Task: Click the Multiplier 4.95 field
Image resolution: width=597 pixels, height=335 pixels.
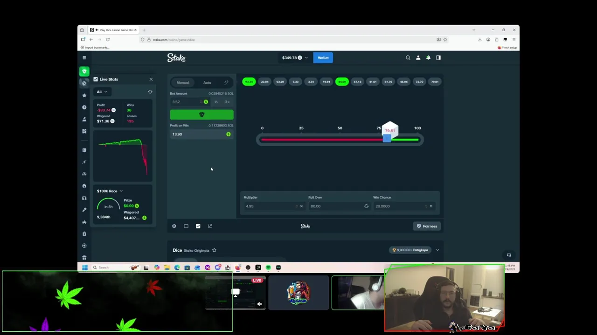Action: (273, 206)
